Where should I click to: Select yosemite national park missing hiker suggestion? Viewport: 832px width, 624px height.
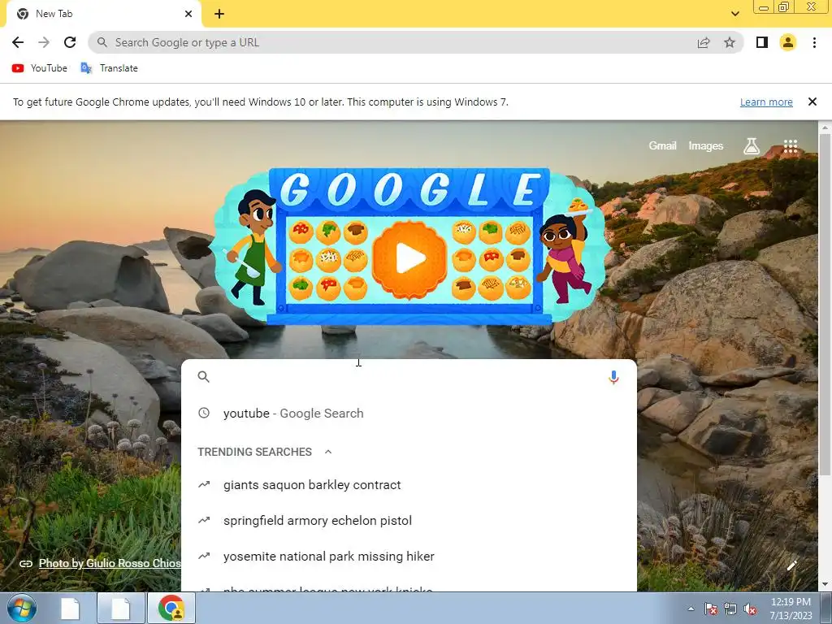click(x=409, y=556)
